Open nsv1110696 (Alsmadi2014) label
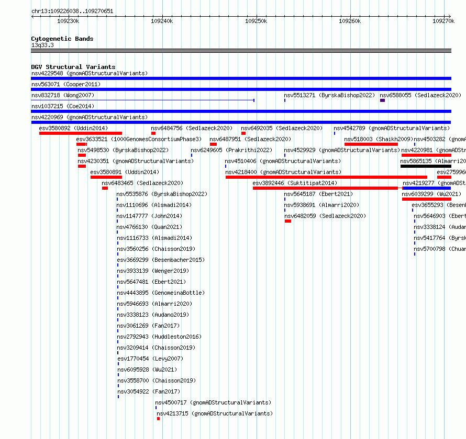Screen dimensions: 466x439 click(154, 205)
